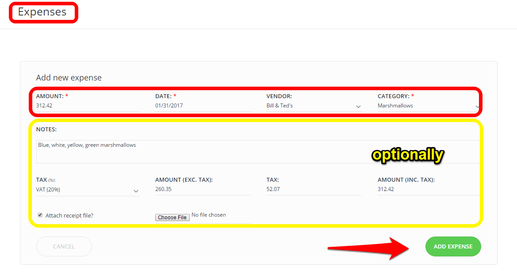
Task: Open the Vendor dropdown showing Bill & Ted's
Action: [310, 106]
